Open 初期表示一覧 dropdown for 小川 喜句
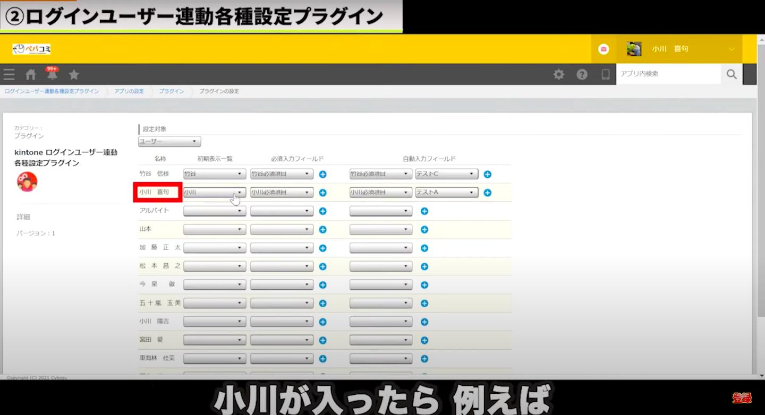The width and height of the screenshot is (765, 415). pos(215,193)
